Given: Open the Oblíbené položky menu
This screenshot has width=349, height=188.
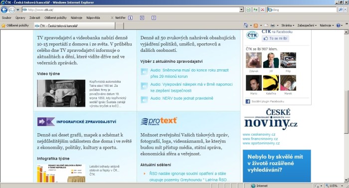Looking at the screenshot, I should point(55,18).
